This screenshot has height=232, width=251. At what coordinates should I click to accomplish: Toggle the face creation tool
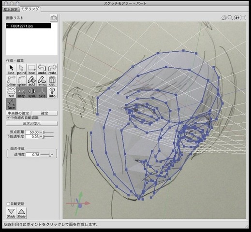pyautogui.click(x=11, y=104)
